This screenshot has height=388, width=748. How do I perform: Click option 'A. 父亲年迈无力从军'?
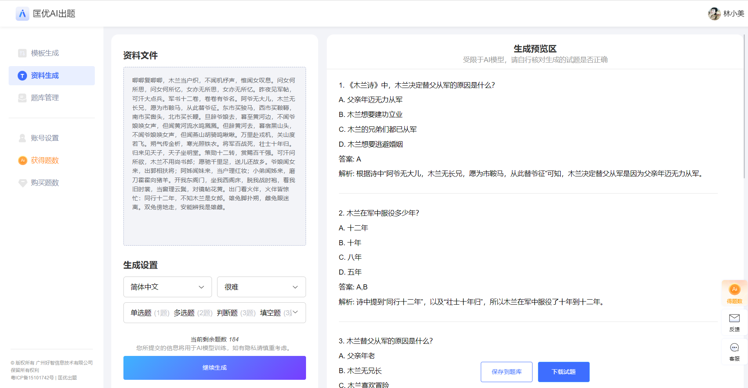click(371, 100)
